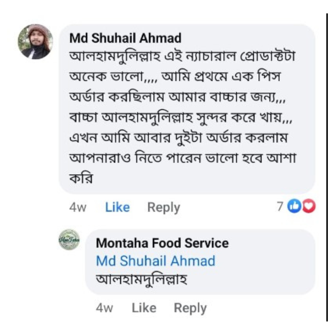Reply to the Montaha Food Service response
Viewport: 335px width, 335px height.
point(191,308)
